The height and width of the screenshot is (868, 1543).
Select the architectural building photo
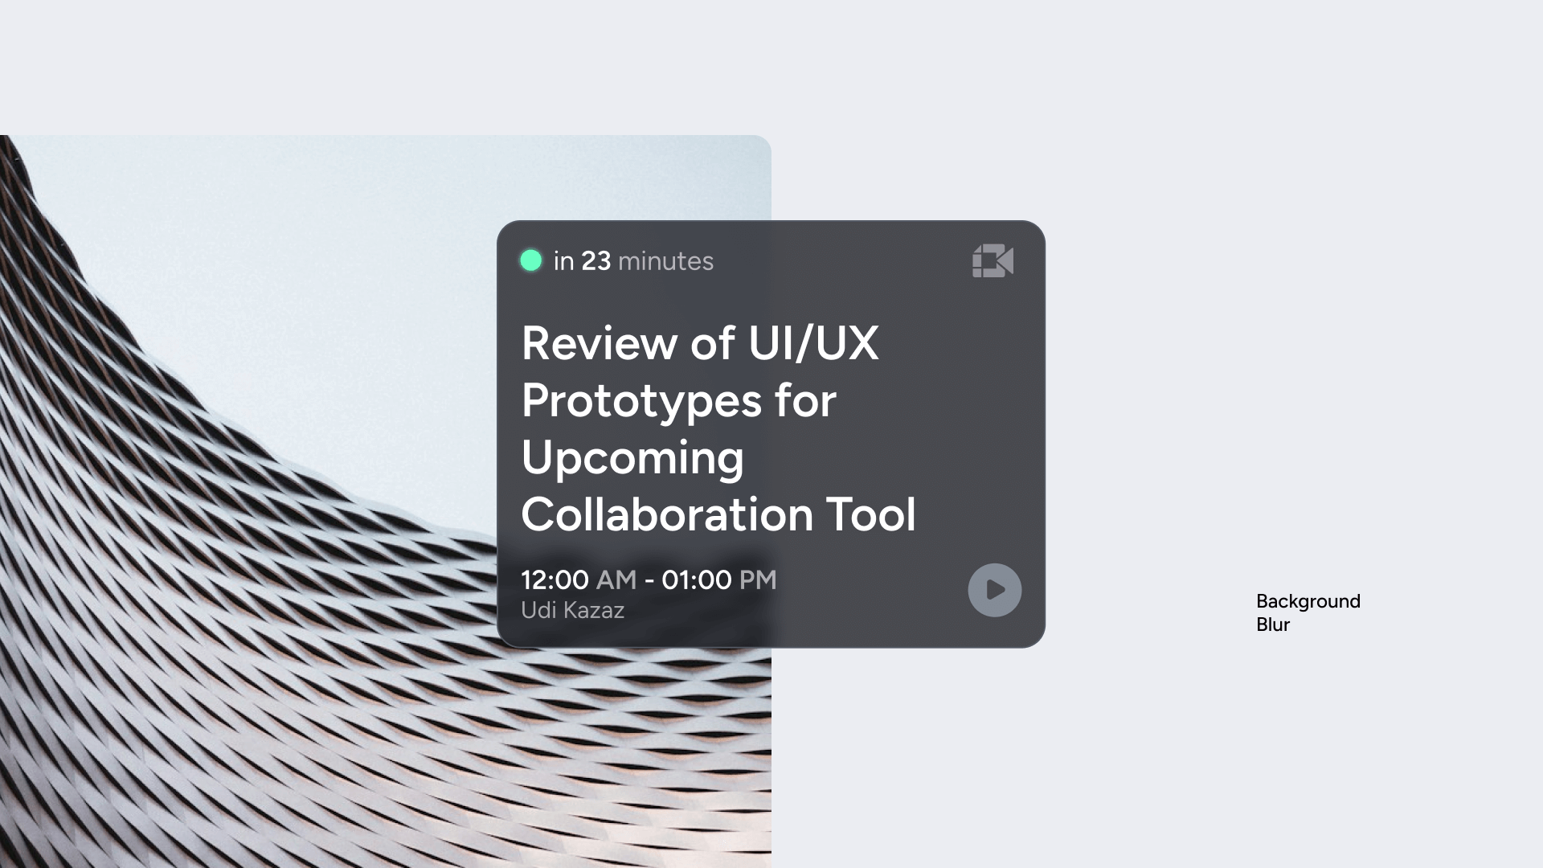pyautogui.click(x=386, y=502)
